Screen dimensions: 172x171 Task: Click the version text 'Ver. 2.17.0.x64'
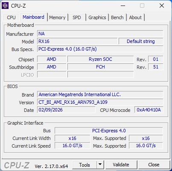[x=51, y=166]
